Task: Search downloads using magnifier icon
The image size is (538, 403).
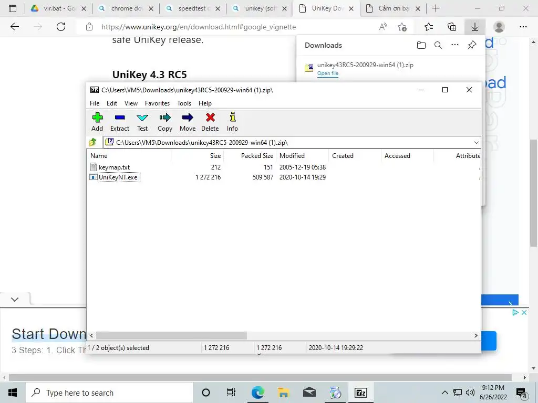Action: click(438, 45)
